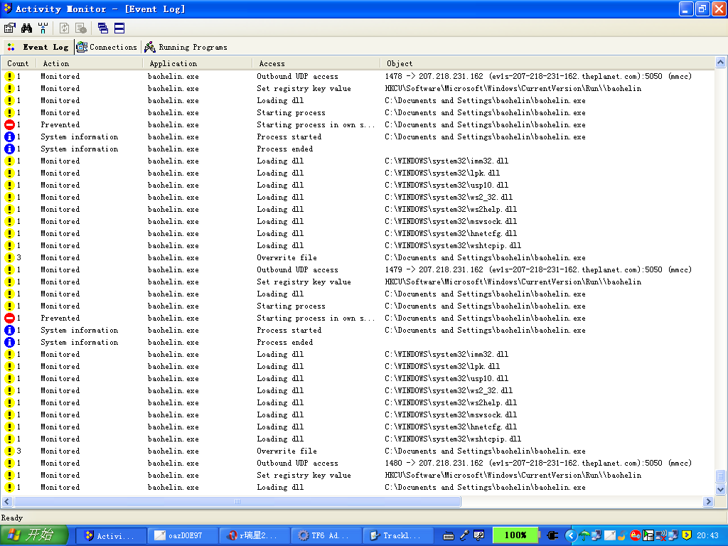Click the red key lock tray icon

click(x=635, y=536)
